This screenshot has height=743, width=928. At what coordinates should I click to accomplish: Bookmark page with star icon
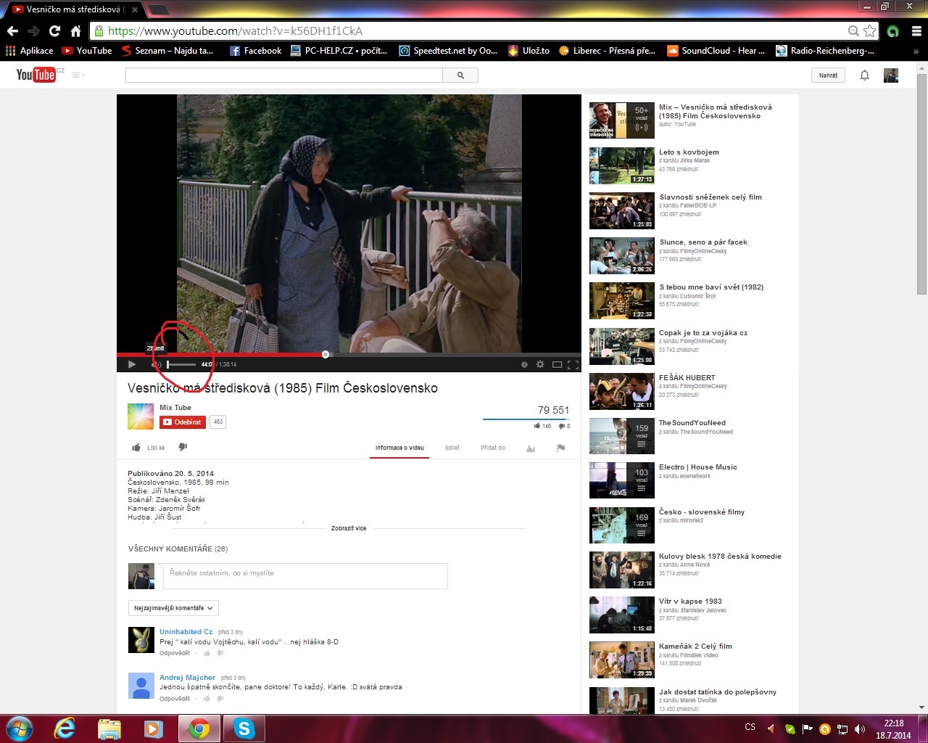point(869,31)
